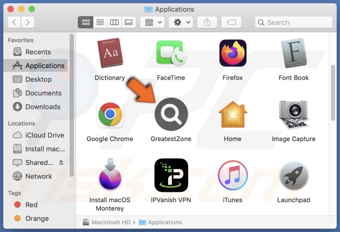
Task: Click the GreatestZone label text
Action: tap(171, 139)
